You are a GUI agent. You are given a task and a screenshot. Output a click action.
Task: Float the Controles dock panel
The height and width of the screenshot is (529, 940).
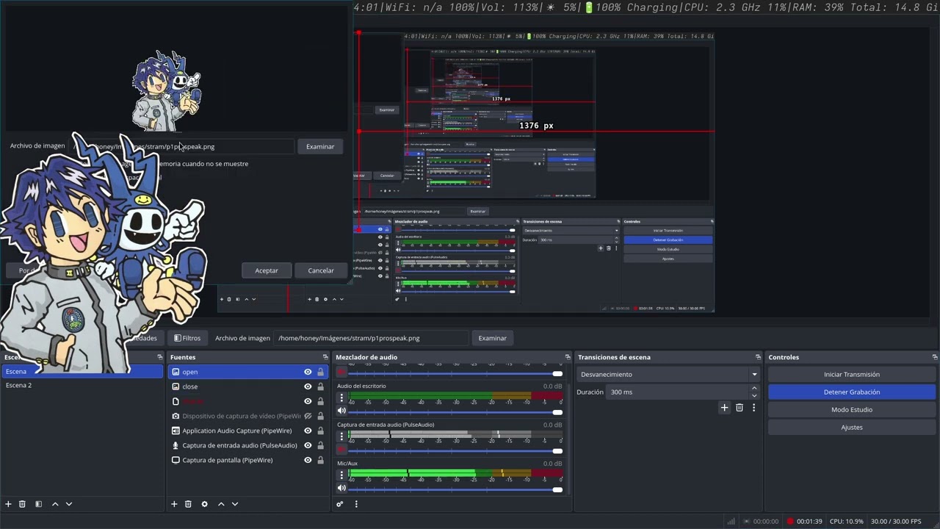pos(934,357)
